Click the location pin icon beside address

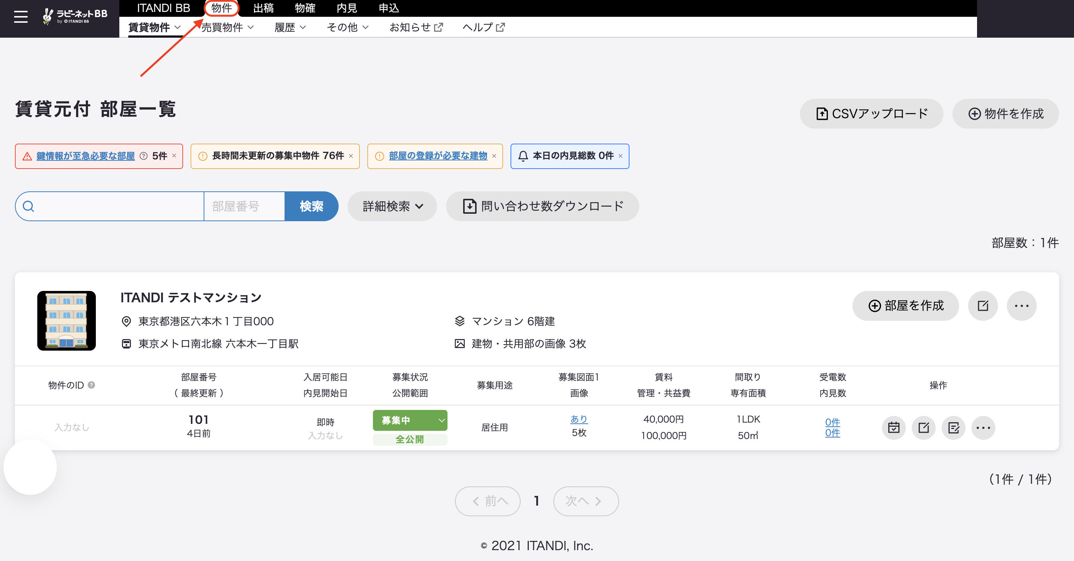126,321
